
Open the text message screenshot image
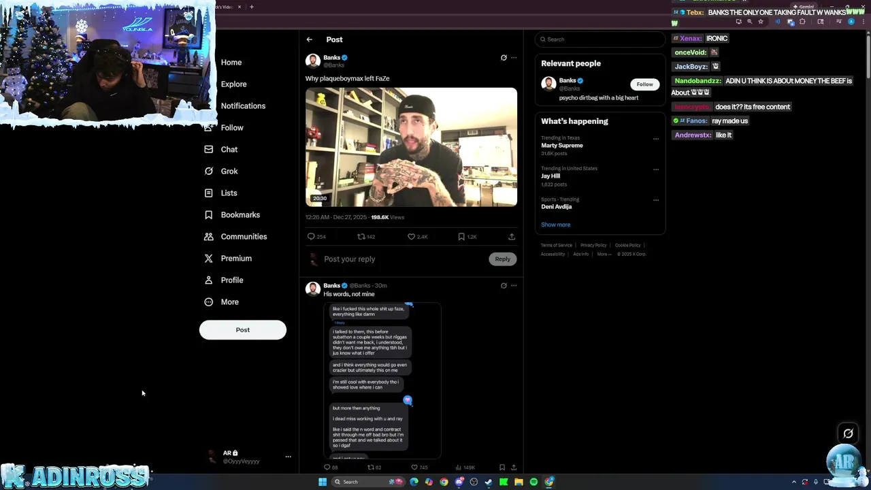pyautogui.click(x=382, y=380)
